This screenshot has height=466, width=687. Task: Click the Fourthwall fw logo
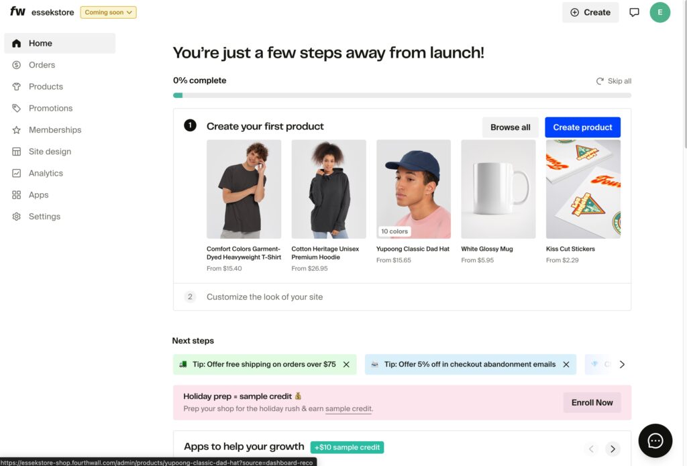tap(17, 12)
